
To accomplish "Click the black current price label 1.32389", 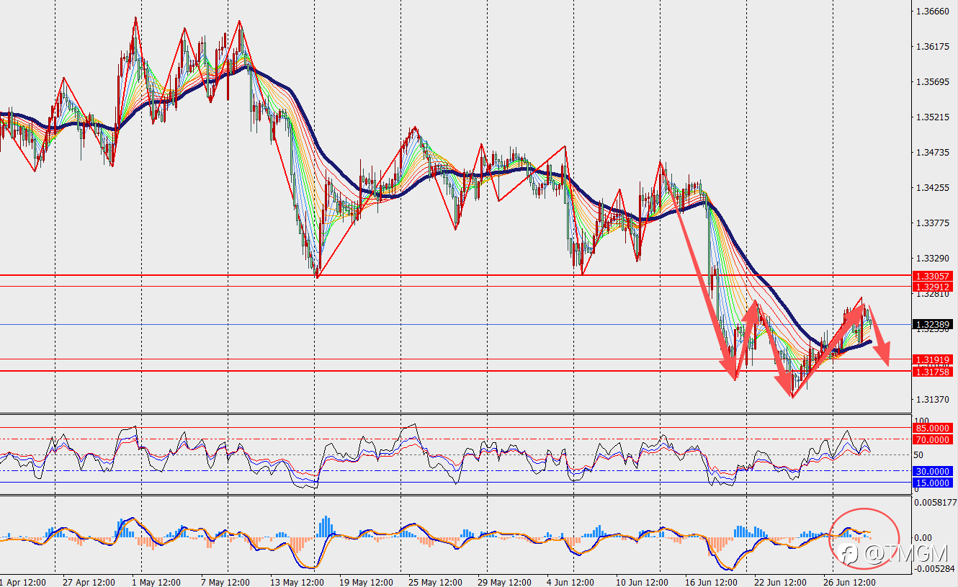I will [933, 325].
